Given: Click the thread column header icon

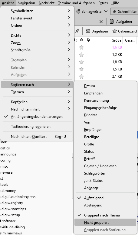Looking at the screenshot, I should click(76, 40).
